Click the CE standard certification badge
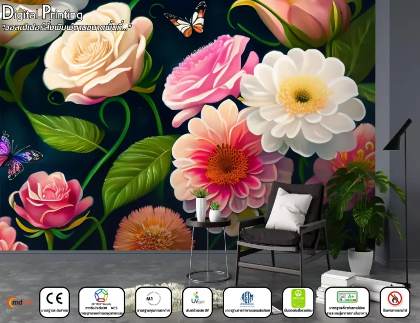Viewport: 420px width, 323px height. click(x=54, y=302)
